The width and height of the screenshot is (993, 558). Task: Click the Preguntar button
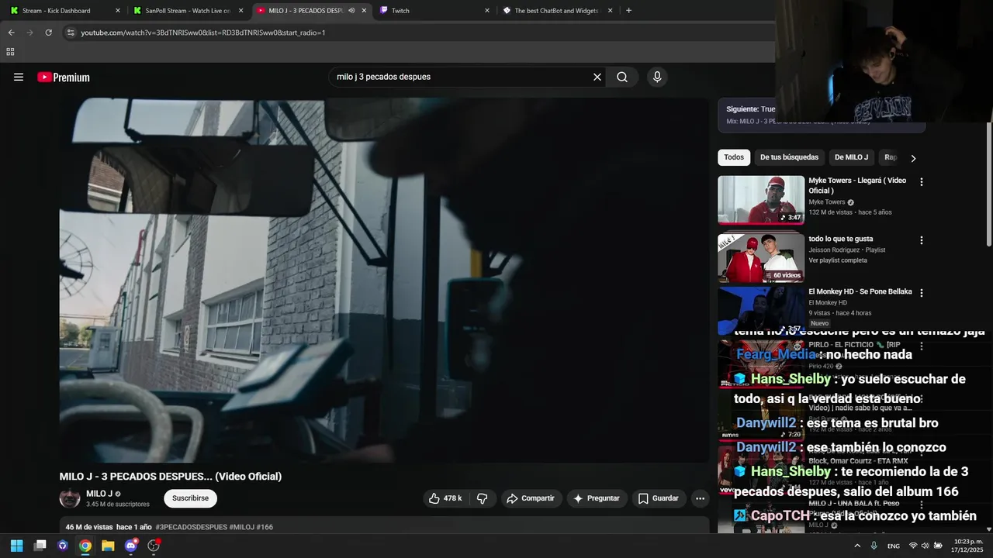[597, 498]
